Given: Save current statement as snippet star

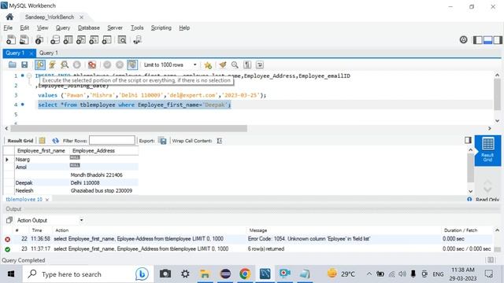Looking at the screenshot, I should pyautogui.click(x=208, y=65).
